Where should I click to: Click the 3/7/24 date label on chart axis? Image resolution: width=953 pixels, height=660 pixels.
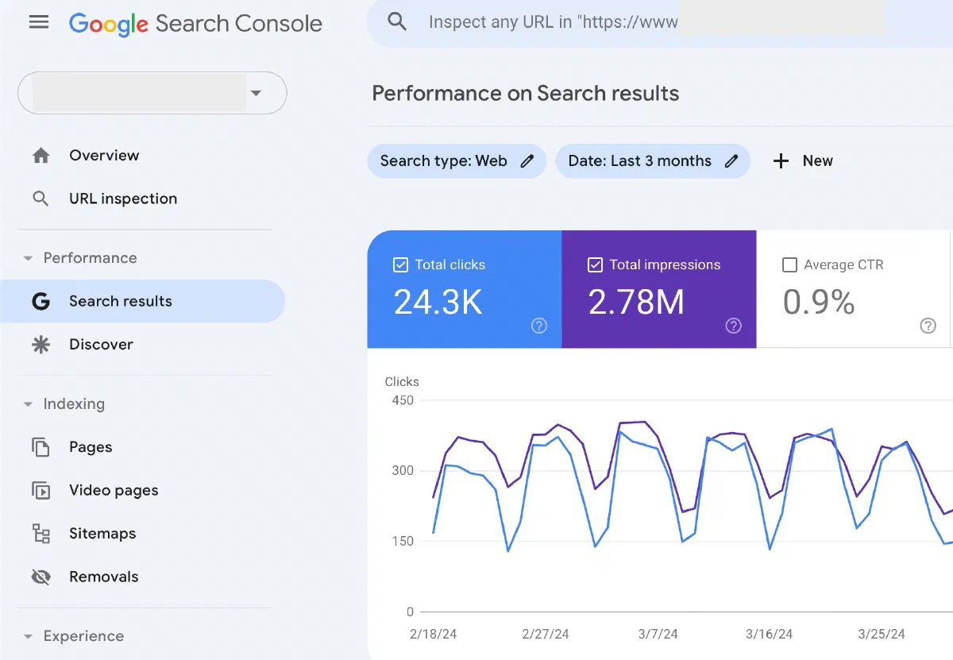tap(657, 635)
